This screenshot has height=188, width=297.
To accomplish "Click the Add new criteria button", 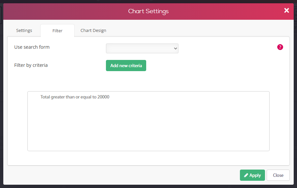I will (126, 66).
